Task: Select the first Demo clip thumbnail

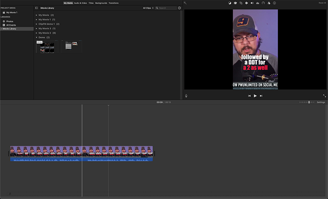Action: coord(47,47)
